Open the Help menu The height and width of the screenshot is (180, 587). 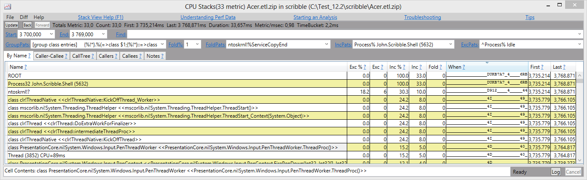click(39, 17)
